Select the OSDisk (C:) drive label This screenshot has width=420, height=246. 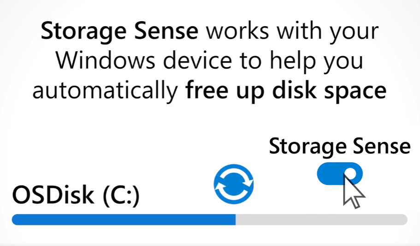(76, 195)
